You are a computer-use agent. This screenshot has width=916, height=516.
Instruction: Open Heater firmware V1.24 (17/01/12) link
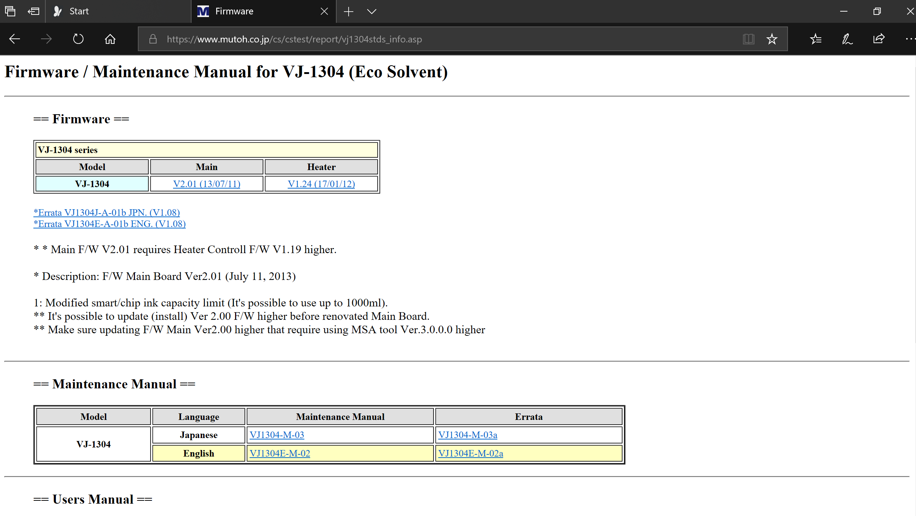click(321, 184)
